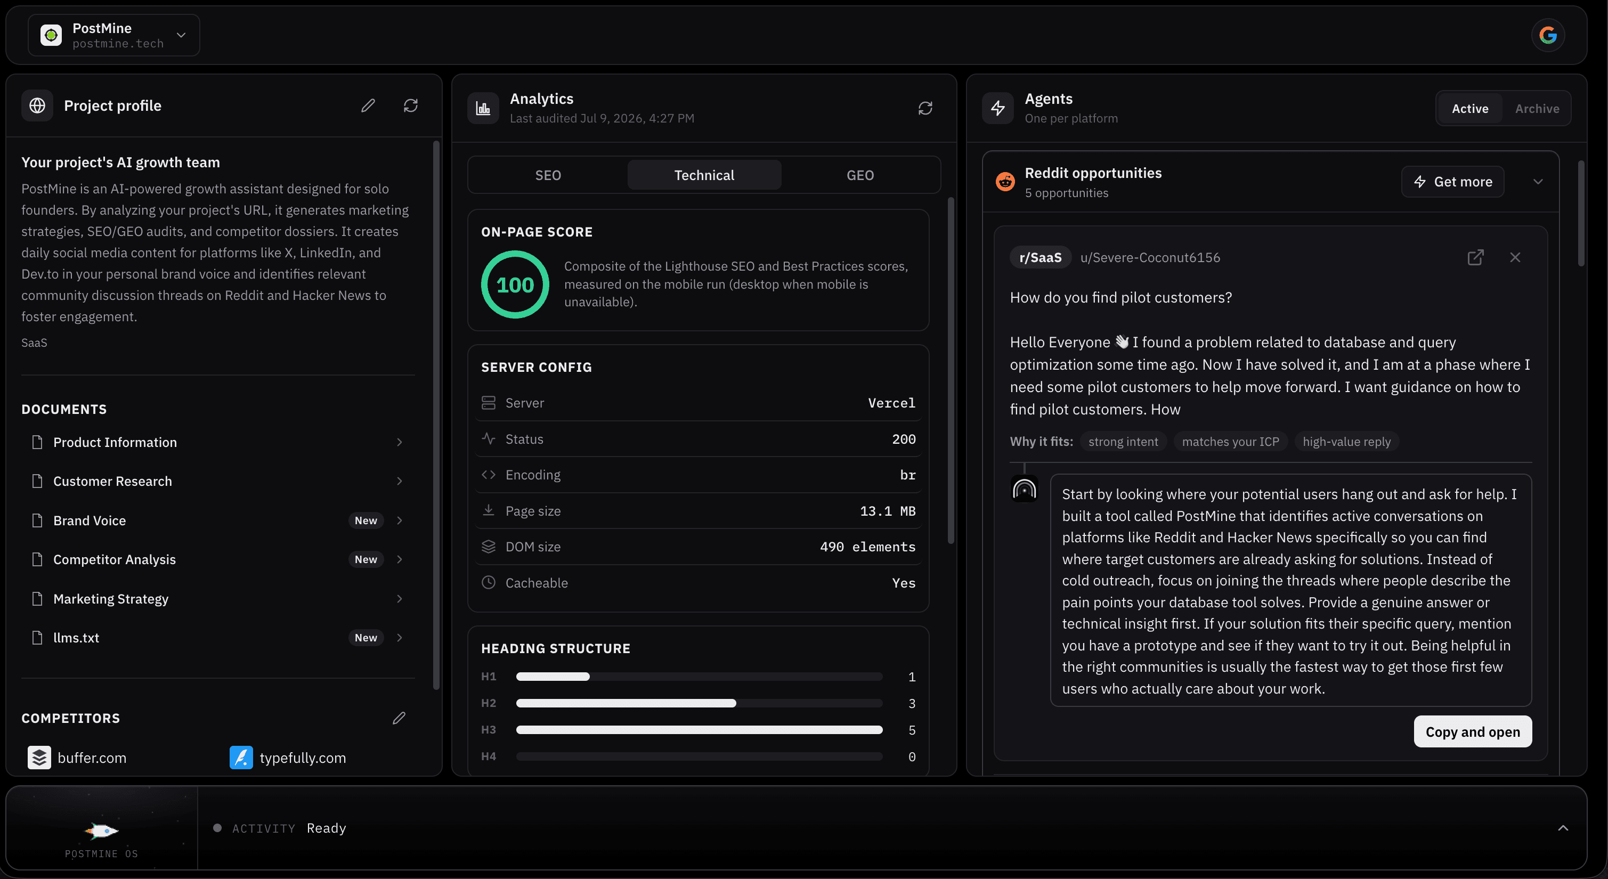Click username u/Severe-Coconut6156
The image size is (1608, 879).
(1150, 257)
